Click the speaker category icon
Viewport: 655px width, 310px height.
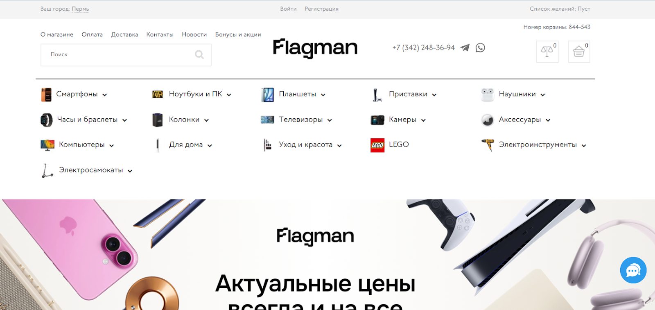coord(158,120)
